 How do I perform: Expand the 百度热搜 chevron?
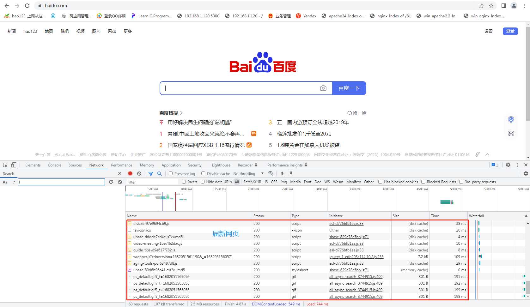[x=181, y=113]
